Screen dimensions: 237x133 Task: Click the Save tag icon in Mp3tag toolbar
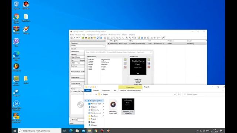pyautogui.click(x=71, y=38)
